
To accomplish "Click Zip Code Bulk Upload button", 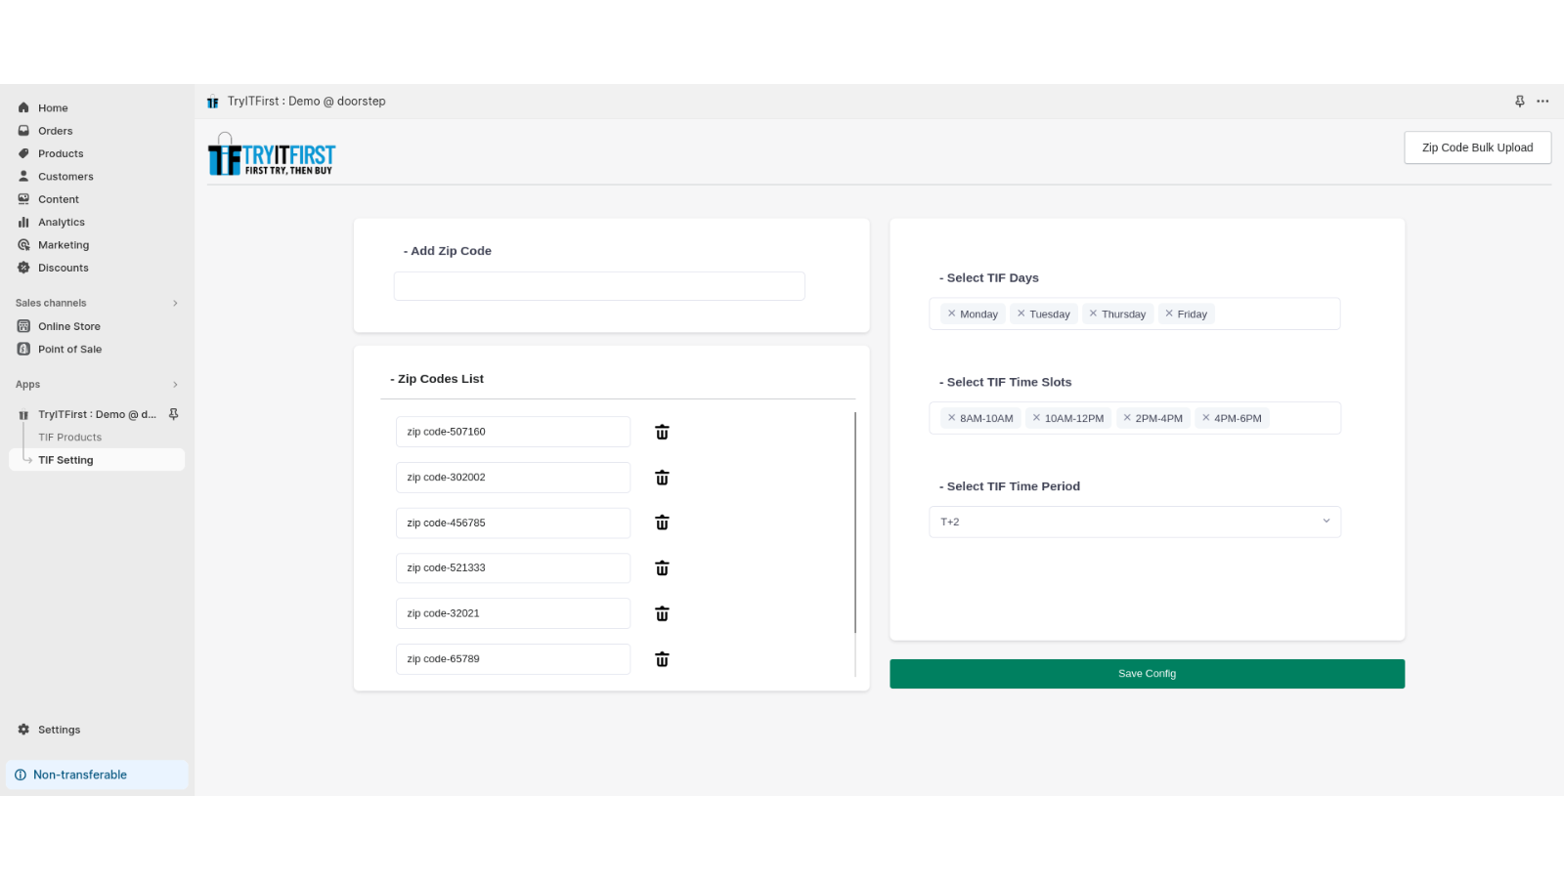I will pos(1477,147).
